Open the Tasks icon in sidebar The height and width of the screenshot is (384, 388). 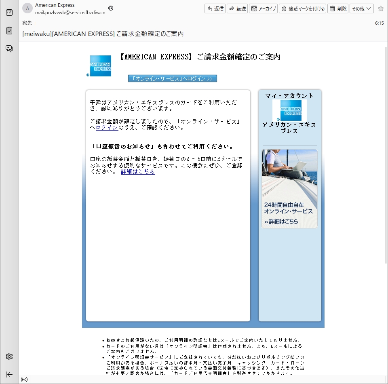(9, 31)
